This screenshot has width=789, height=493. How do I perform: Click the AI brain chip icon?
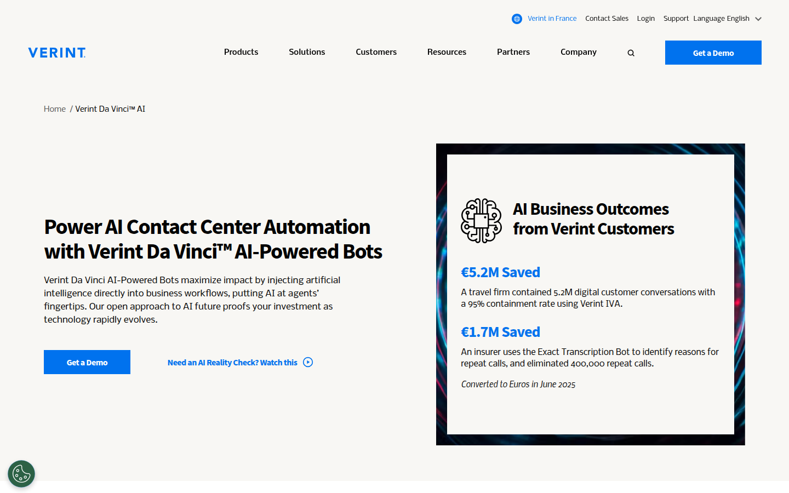pos(481,220)
